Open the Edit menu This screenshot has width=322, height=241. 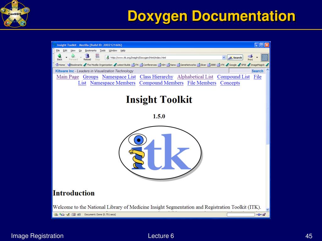(65, 51)
